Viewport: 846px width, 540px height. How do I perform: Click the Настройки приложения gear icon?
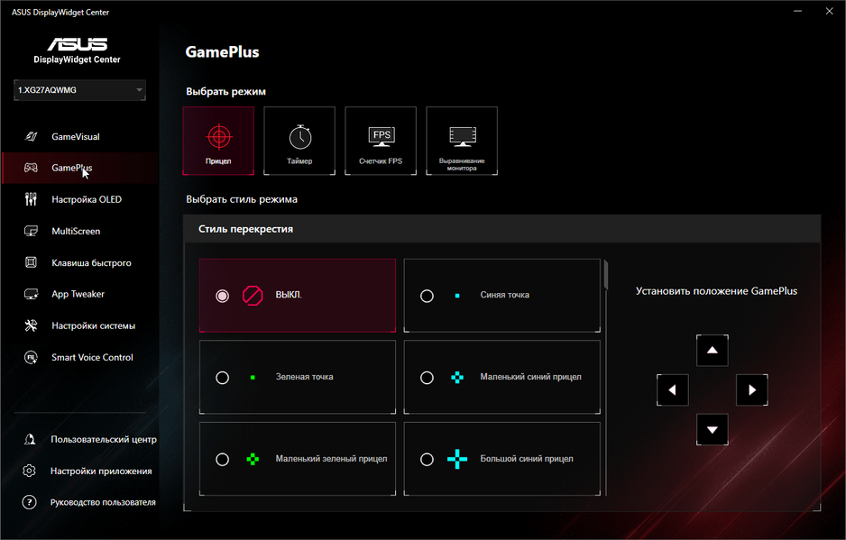29,471
